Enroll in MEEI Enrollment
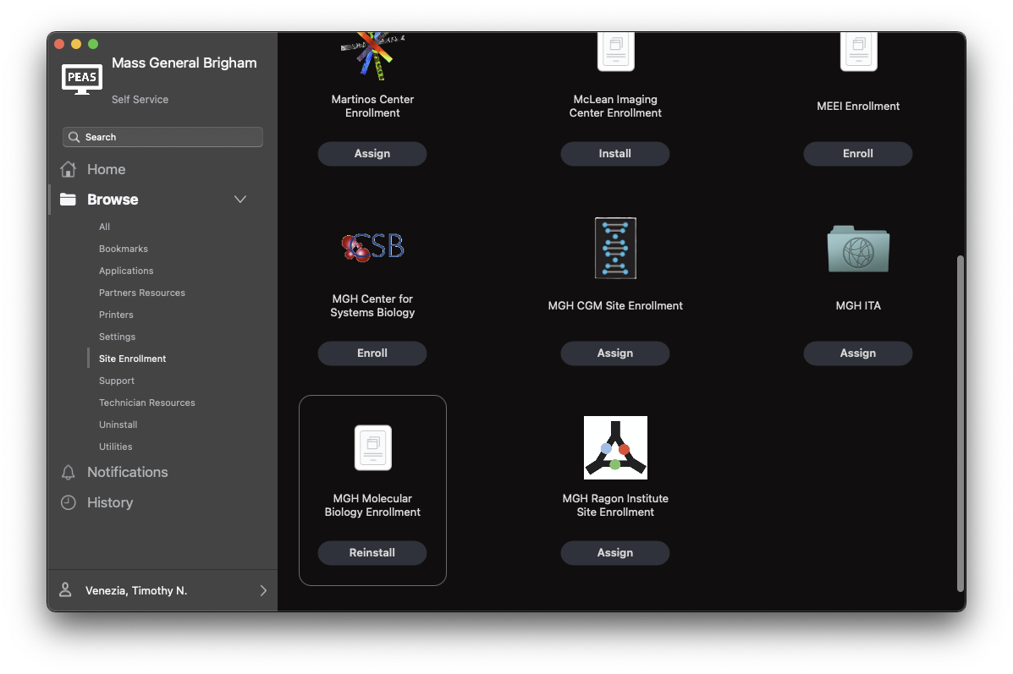The width and height of the screenshot is (1013, 674). point(858,154)
